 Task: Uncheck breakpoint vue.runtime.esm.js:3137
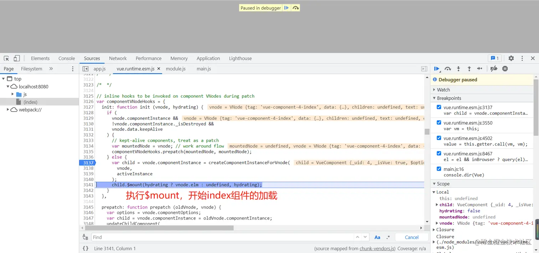click(x=439, y=107)
